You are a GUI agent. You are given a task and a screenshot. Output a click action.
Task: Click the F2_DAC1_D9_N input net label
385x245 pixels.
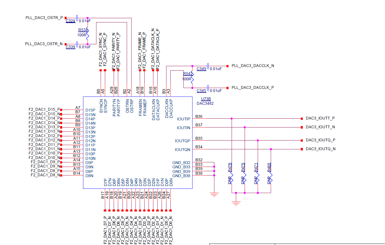(x=46, y=166)
